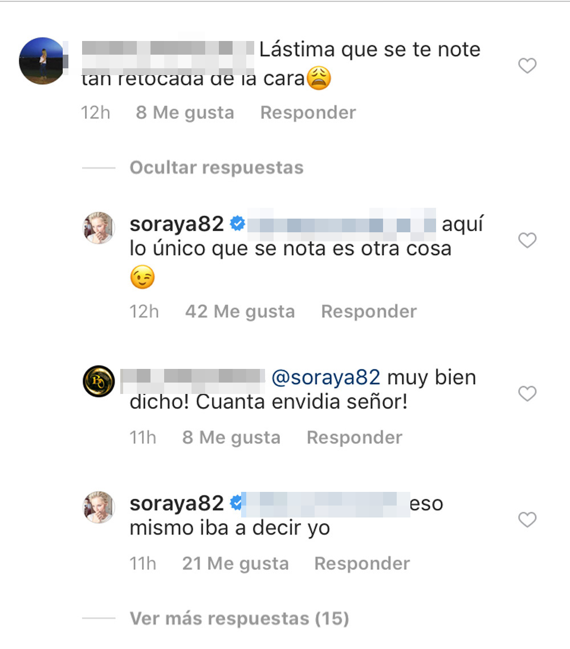Screen dimensions: 570x649
Task: Open soraya82's avatar on last reply
Action: tap(99, 507)
